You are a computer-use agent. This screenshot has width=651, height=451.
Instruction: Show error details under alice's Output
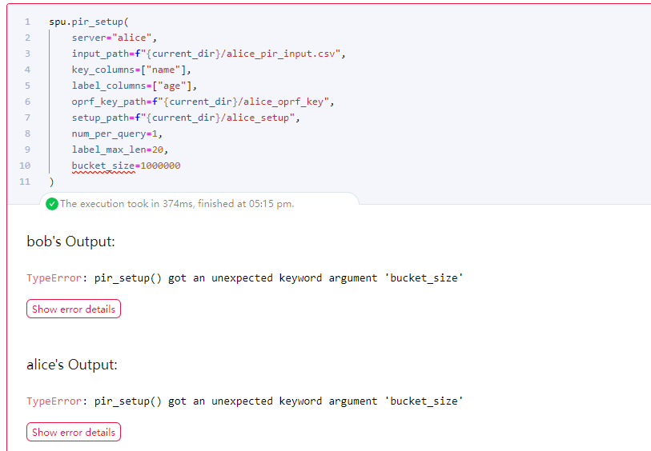tap(74, 433)
